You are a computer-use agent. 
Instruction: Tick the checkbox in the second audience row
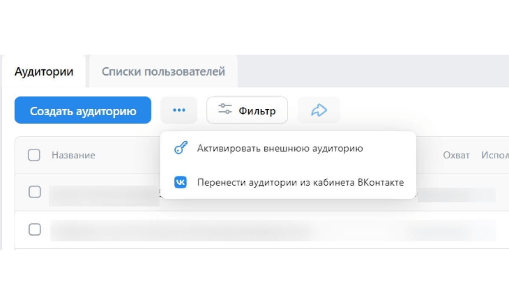tap(35, 230)
